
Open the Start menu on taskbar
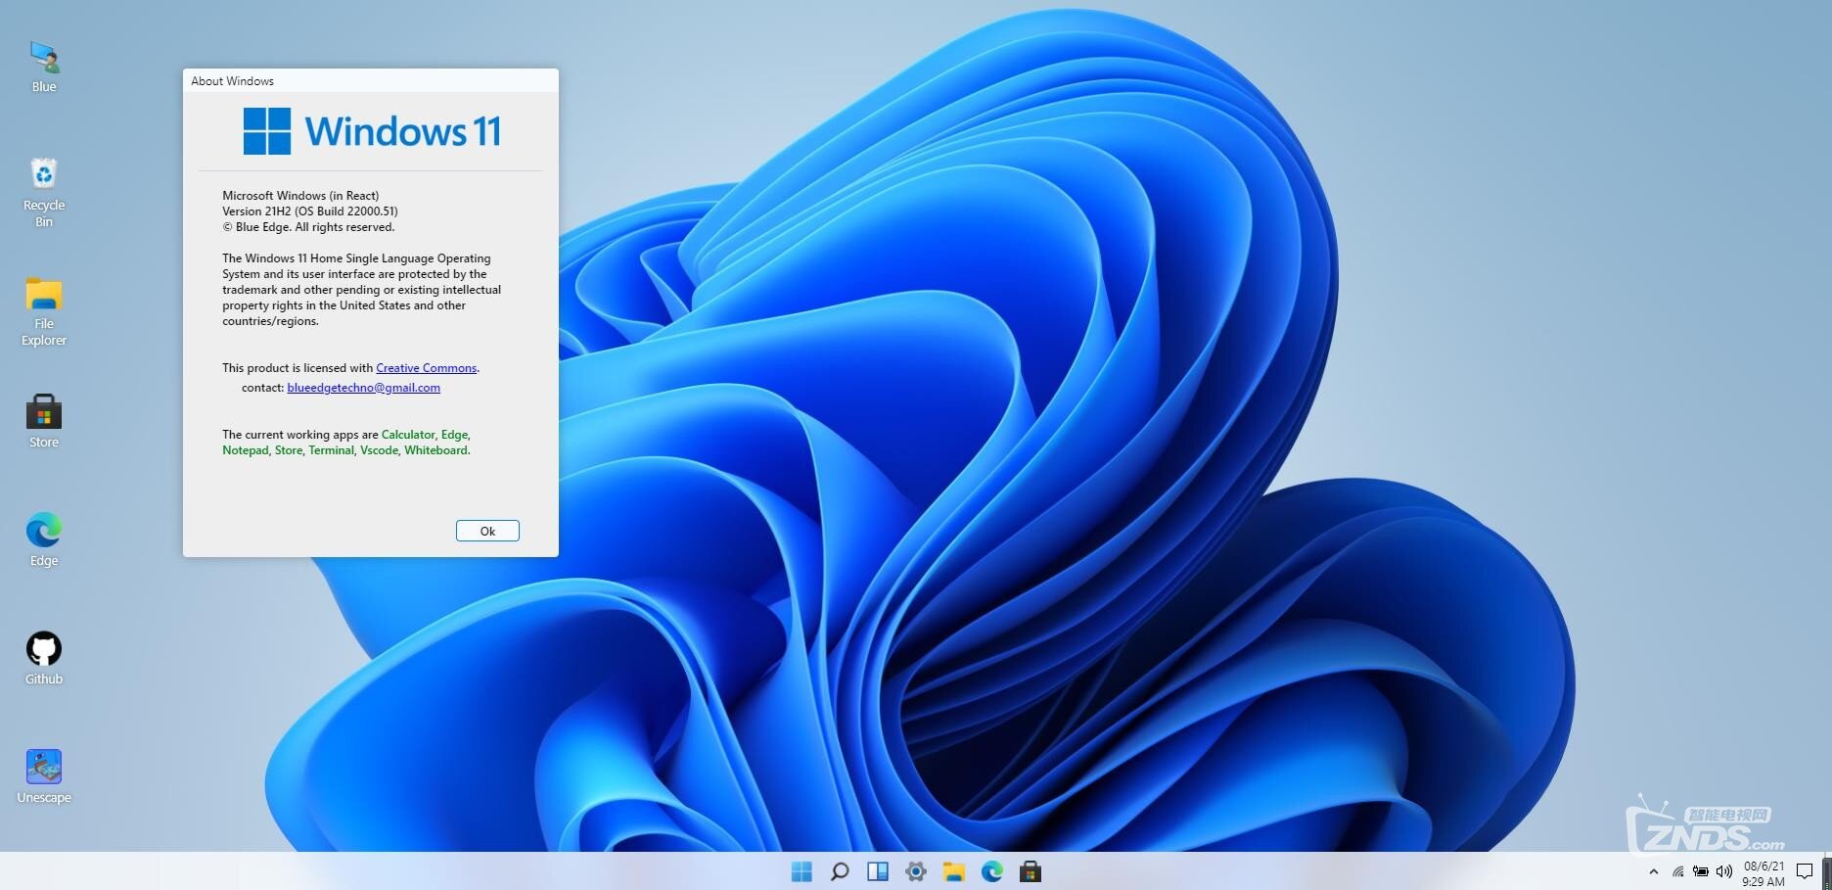[x=801, y=871]
